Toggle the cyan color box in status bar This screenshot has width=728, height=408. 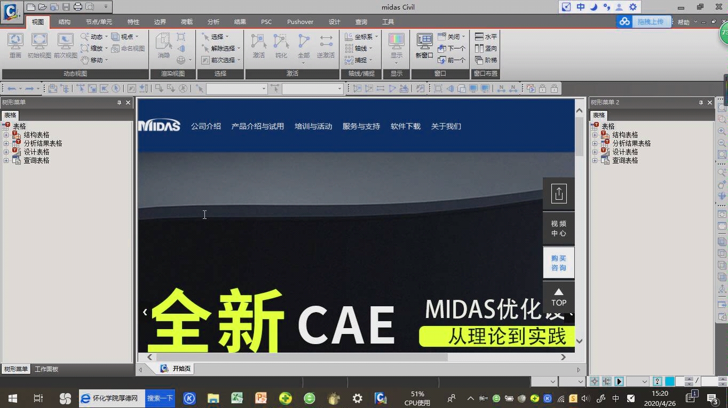coord(670,381)
